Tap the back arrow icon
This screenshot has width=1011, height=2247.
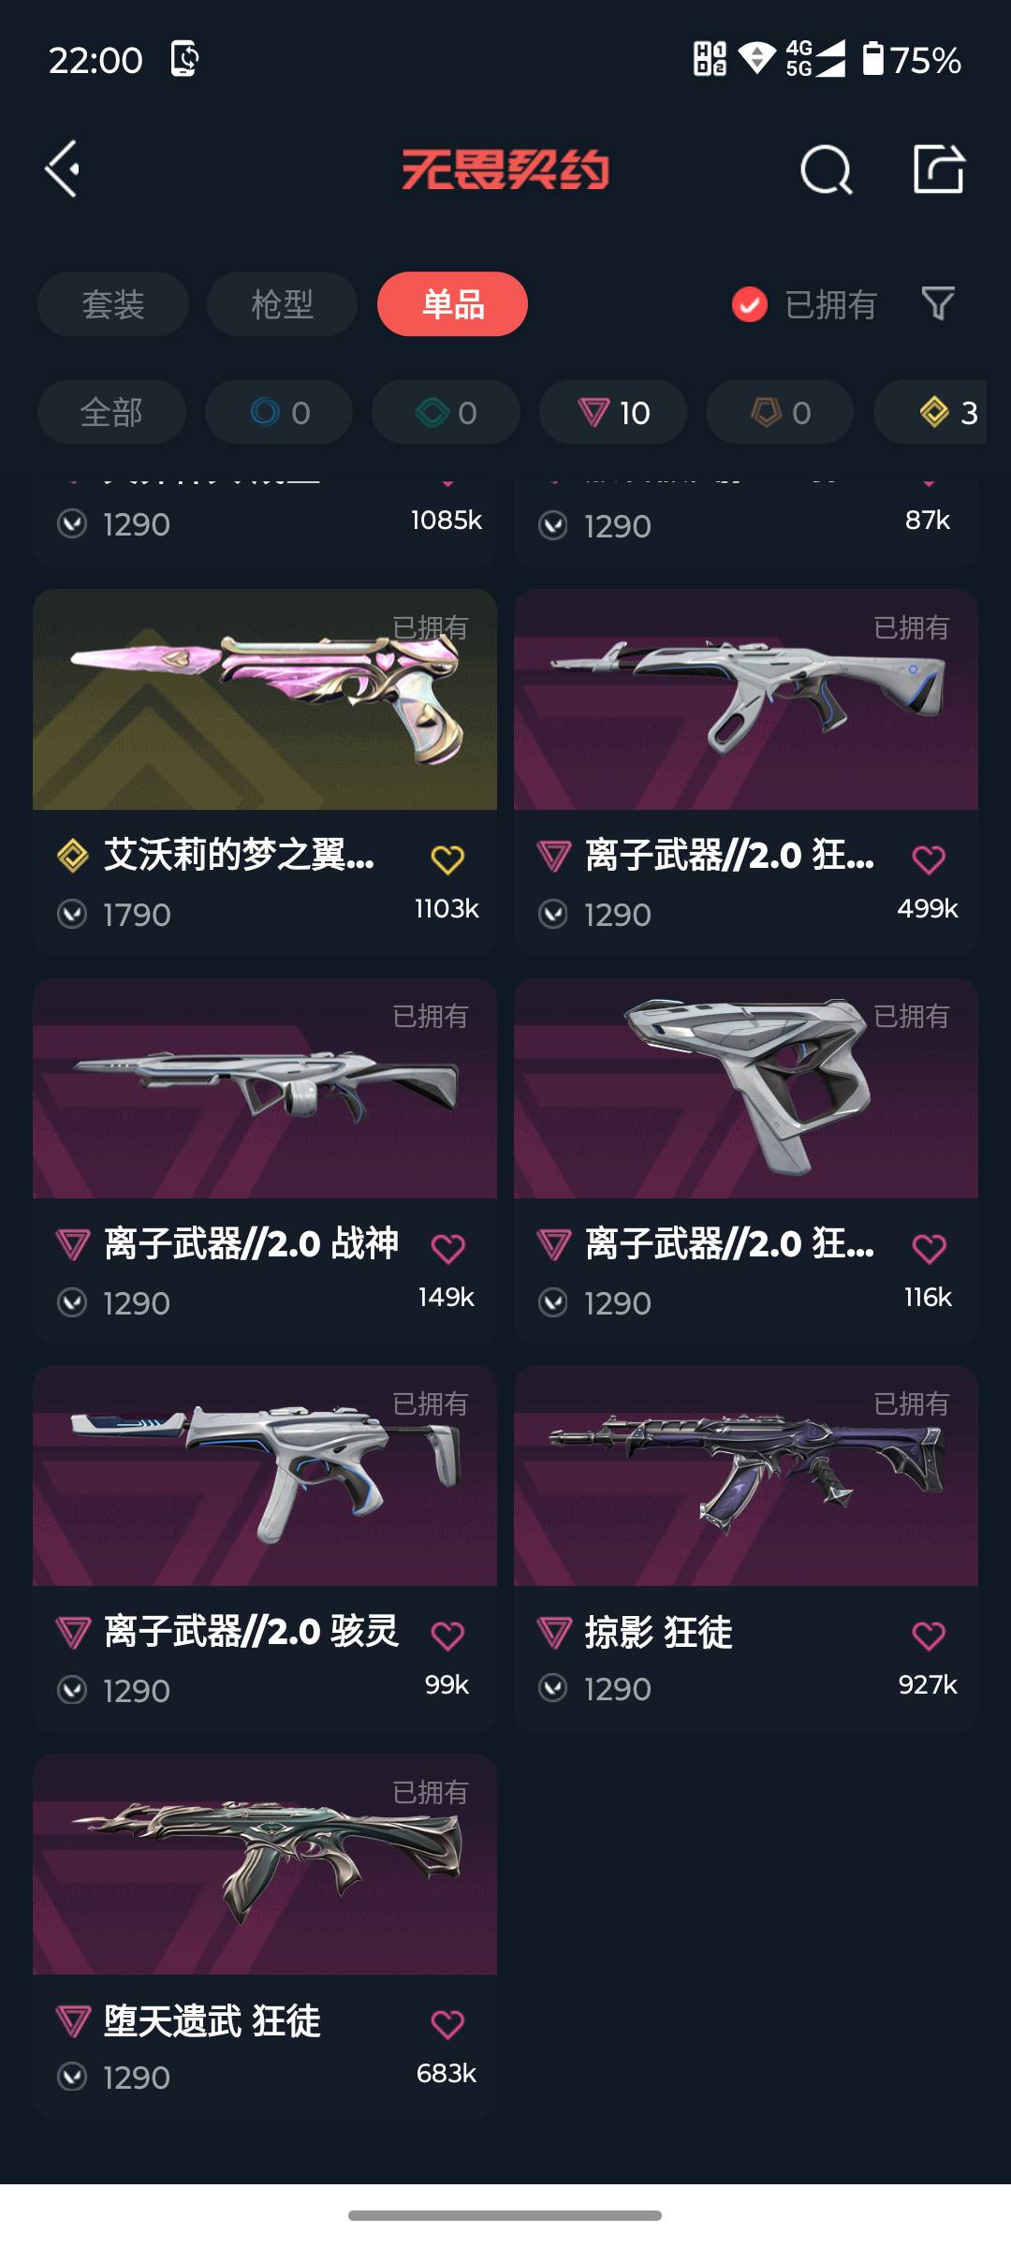point(63,169)
